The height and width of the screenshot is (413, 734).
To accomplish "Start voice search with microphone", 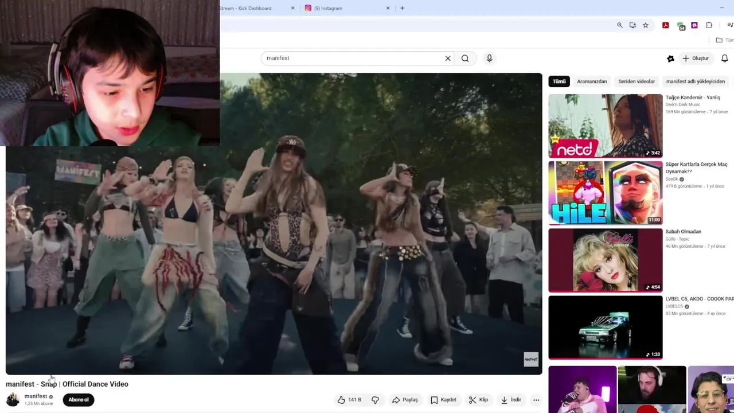I will [489, 58].
